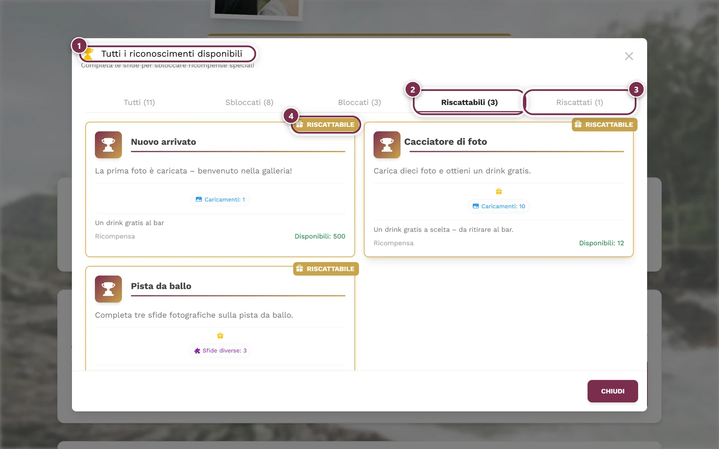Click the gift icon above Sfide diverse: 3
This screenshot has width=719, height=449.
click(220, 336)
